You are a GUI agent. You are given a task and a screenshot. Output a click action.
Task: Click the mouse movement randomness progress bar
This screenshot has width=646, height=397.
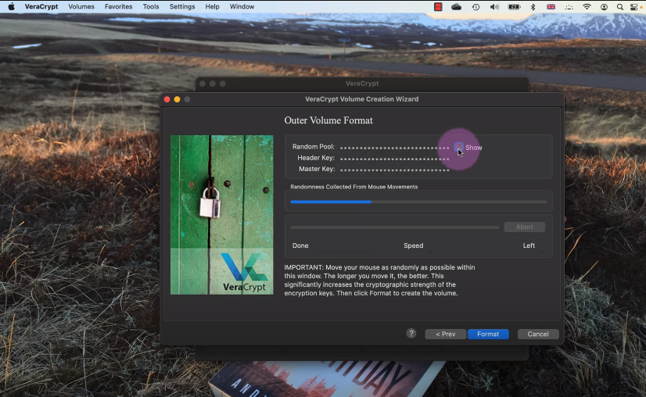pos(418,202)
